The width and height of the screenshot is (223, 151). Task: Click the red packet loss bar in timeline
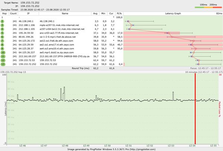195,111
